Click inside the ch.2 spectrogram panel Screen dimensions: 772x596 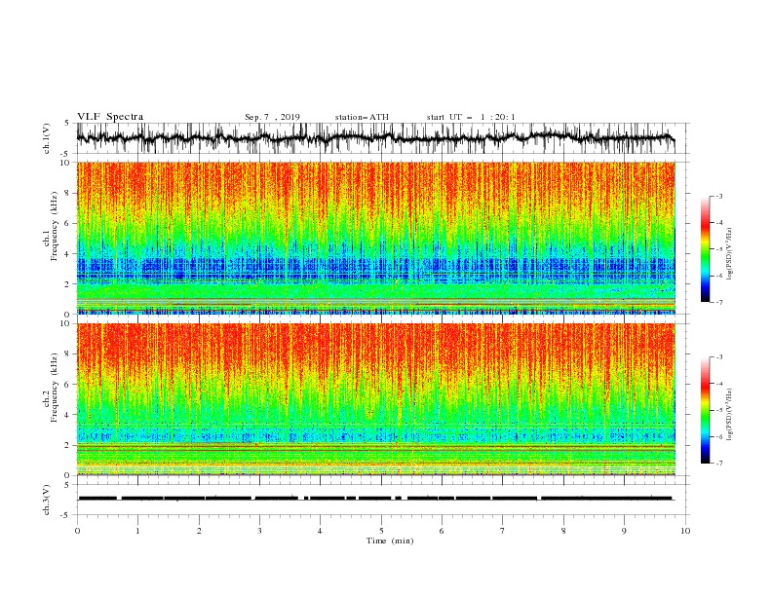376,399
